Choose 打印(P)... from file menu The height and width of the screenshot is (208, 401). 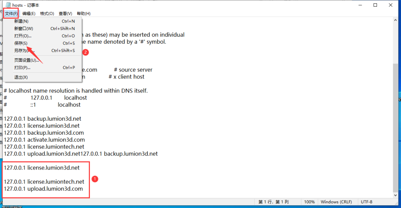(x=22, y=68)
